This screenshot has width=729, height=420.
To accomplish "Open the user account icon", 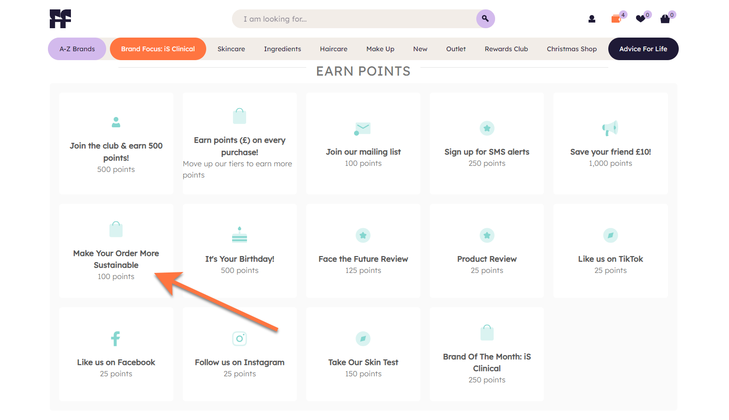I will [x=592, y=19].
